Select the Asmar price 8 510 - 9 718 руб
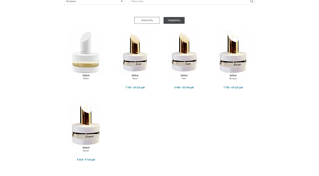Screen dimensions: 319x176 tap(86, 160)
